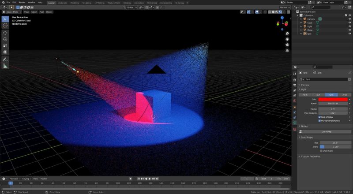This screenshot has width=353, height=194.
Task: Open the Object Mode dropdown
Action: (x=12, y=12)
